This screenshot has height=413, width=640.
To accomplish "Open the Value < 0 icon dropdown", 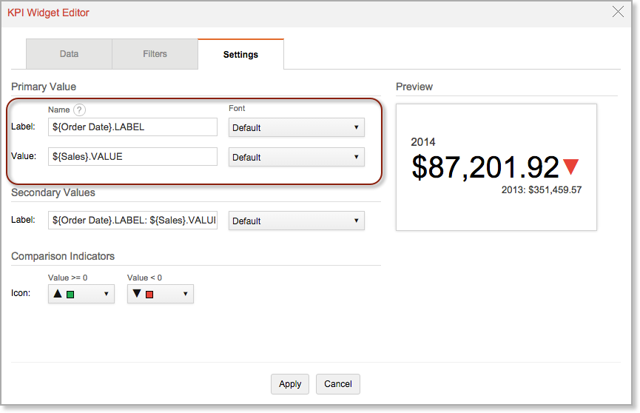I will coord(161,294).
